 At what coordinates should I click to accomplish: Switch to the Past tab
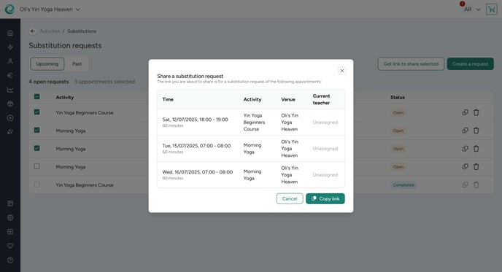(x=77, y=64)
